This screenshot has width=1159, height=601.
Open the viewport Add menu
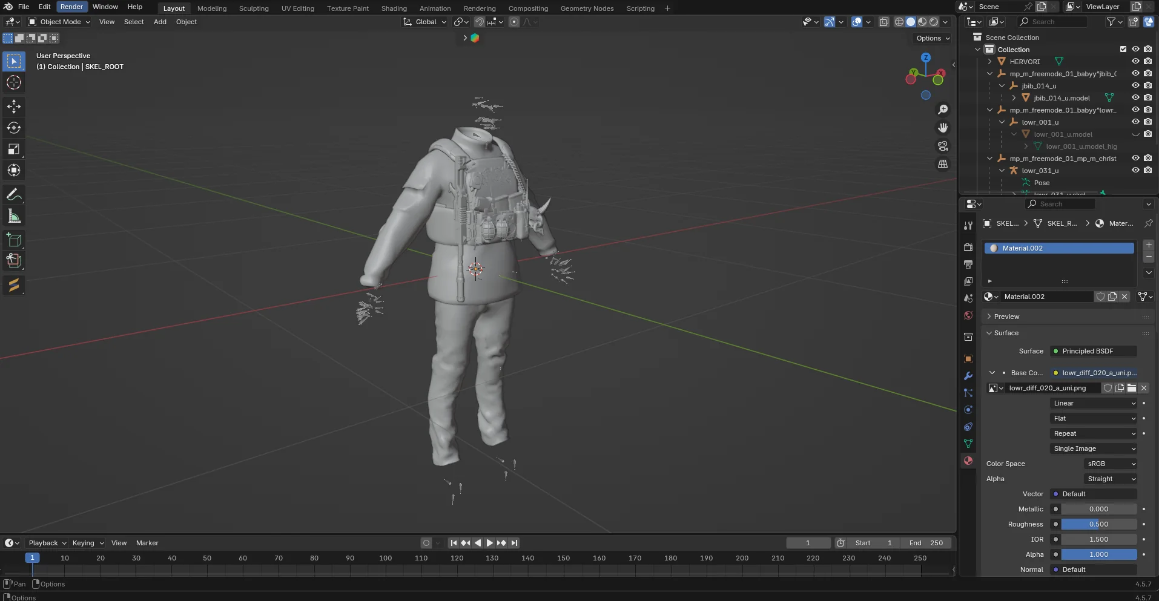pos(160,22)
